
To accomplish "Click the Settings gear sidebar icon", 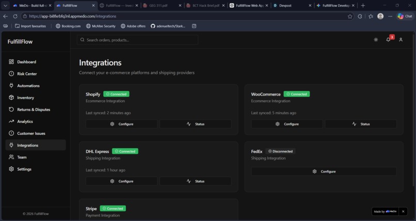I will 11,169.
